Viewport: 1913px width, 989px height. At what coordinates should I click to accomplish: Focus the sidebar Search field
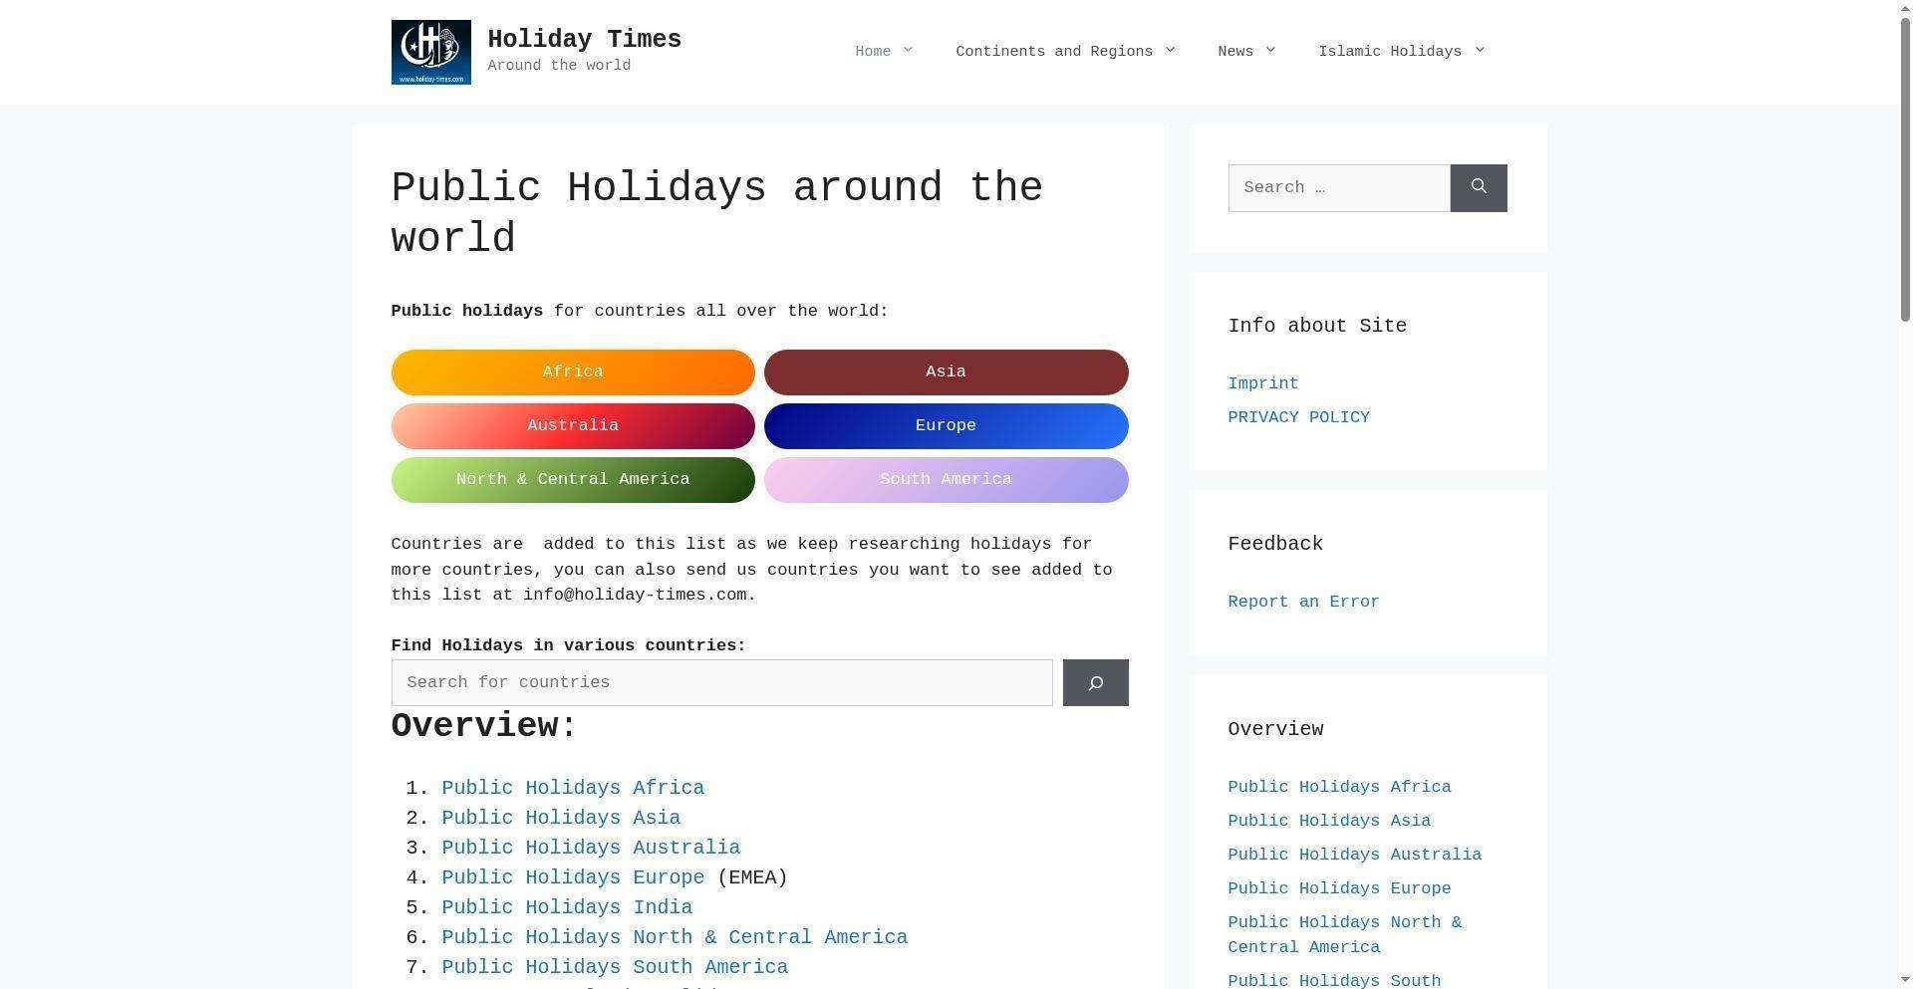click(1338, 188)
